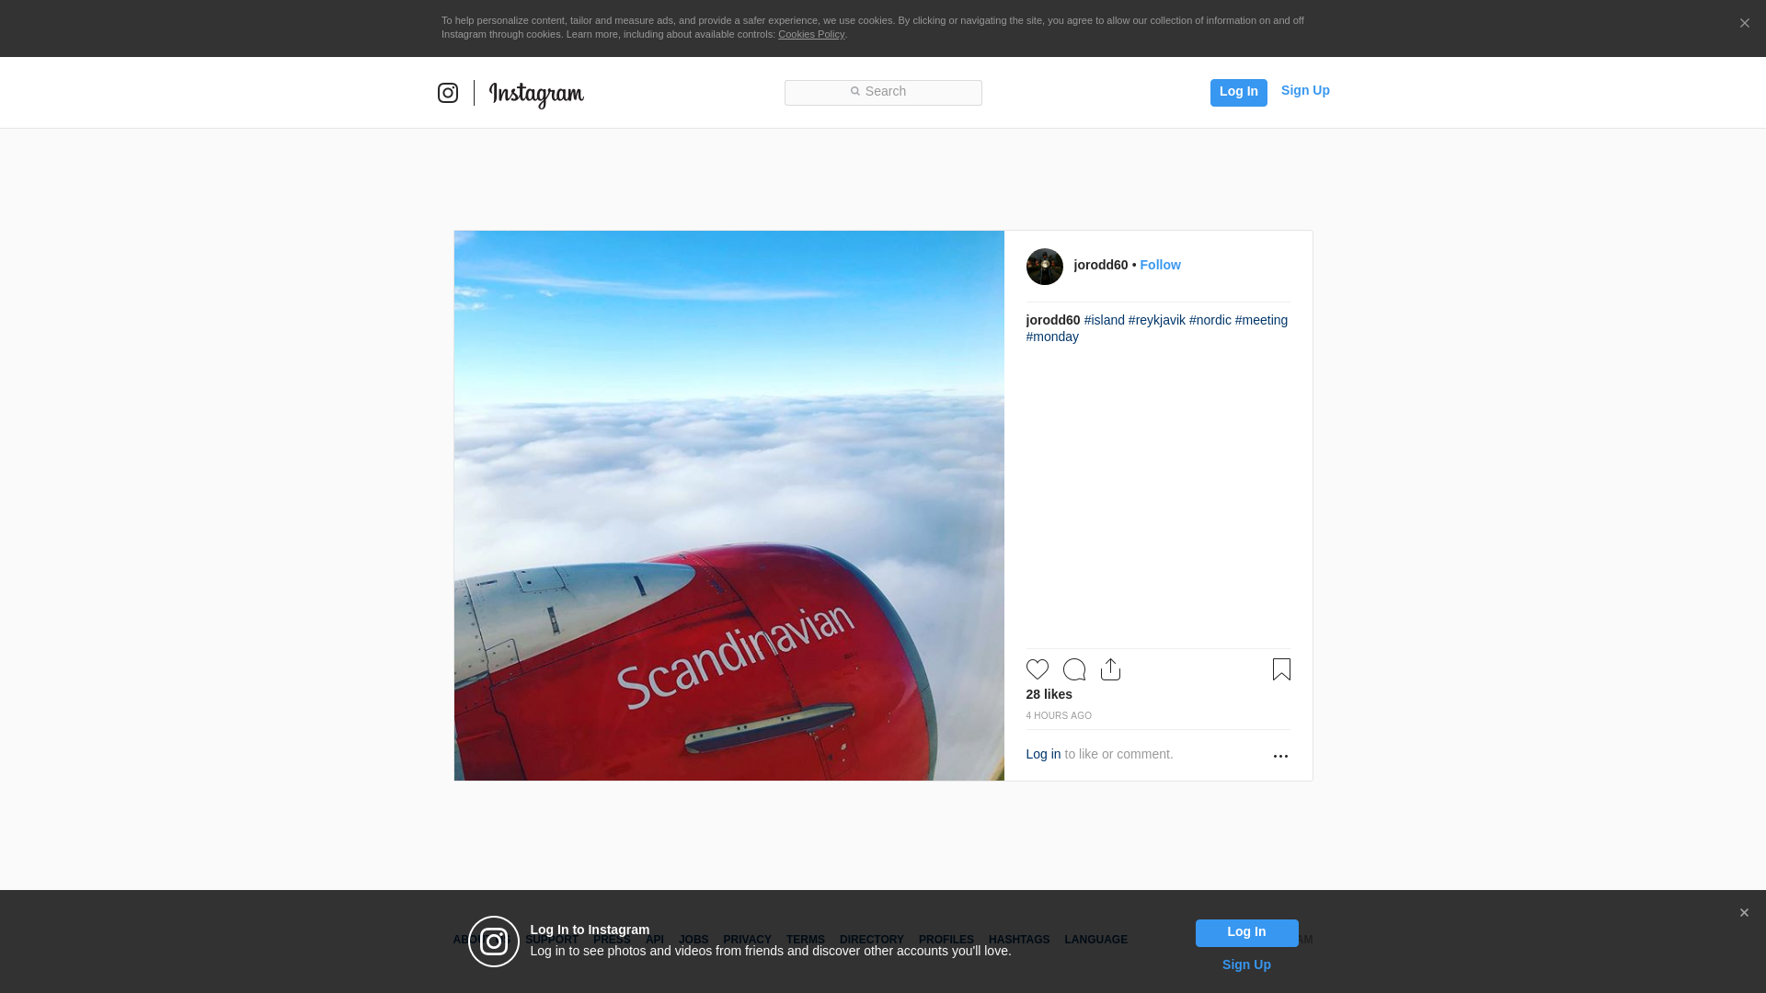
Task: Click the Instagram wordmark logo
Action: (x=536, y=94)
